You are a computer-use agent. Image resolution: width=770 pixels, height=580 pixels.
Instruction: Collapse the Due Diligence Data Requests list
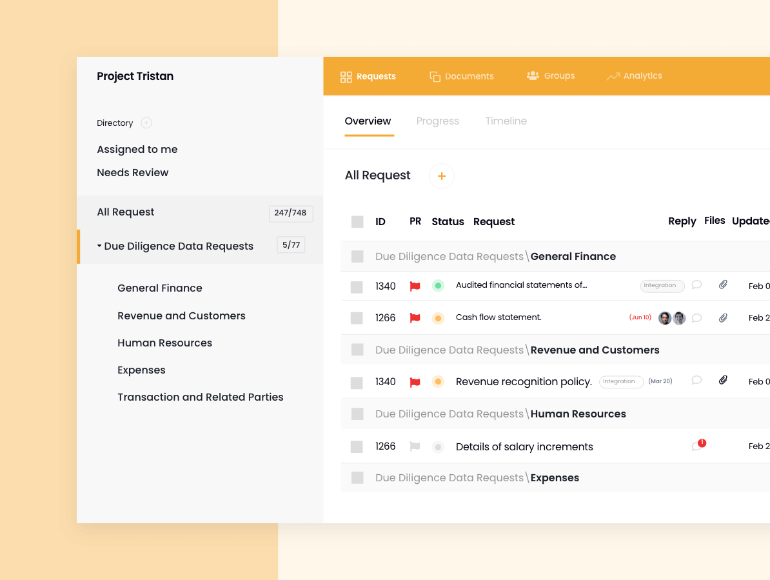99,245
